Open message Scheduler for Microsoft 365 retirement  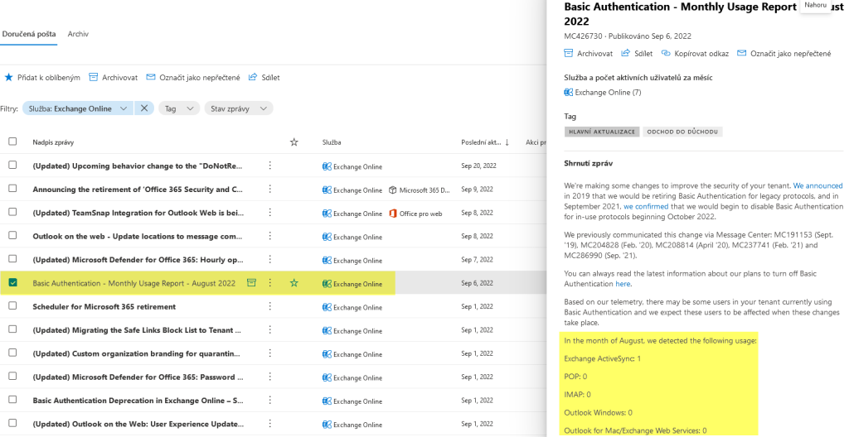(104, 307)
